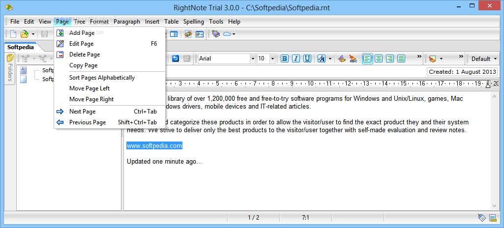Expand the cloud icon dropdown arrow
Image resolution: width=504 pixels, height=228 pixels.
[x=234, y=34]
